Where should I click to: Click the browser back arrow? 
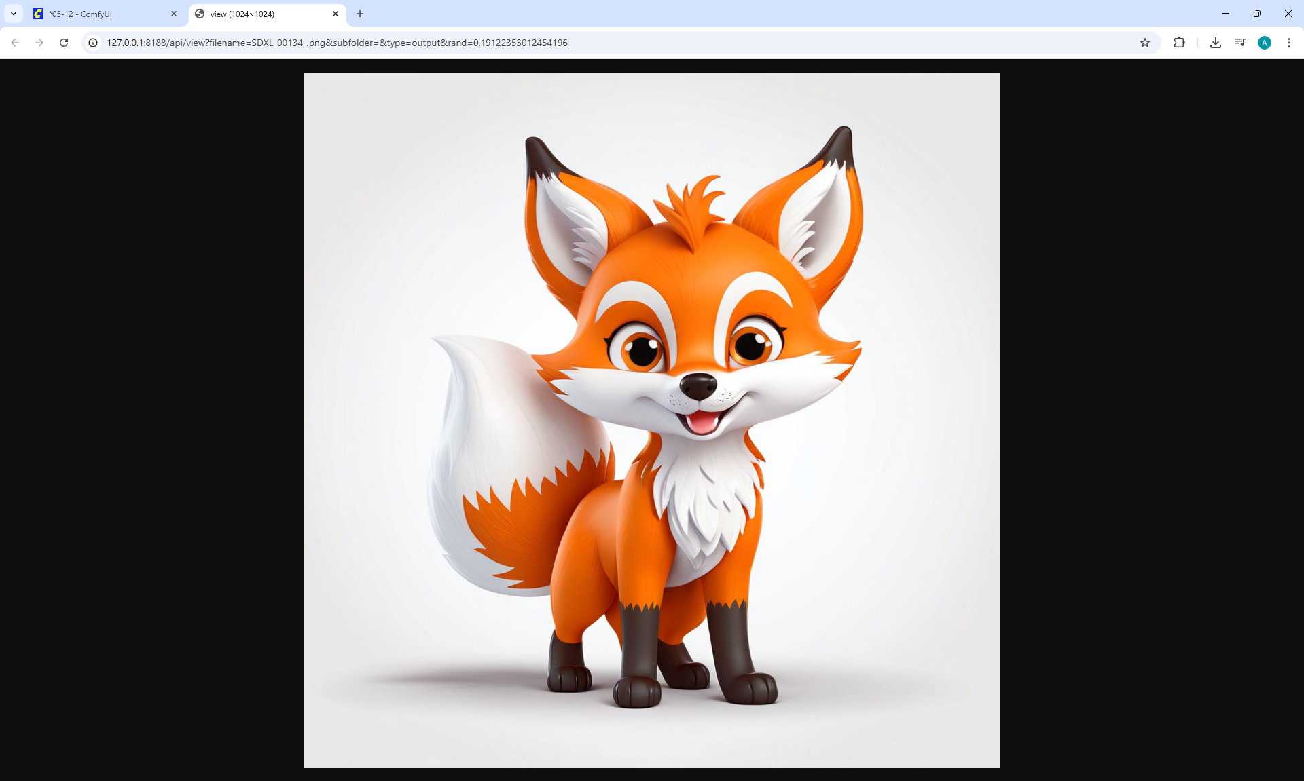(x=15, y=43)
